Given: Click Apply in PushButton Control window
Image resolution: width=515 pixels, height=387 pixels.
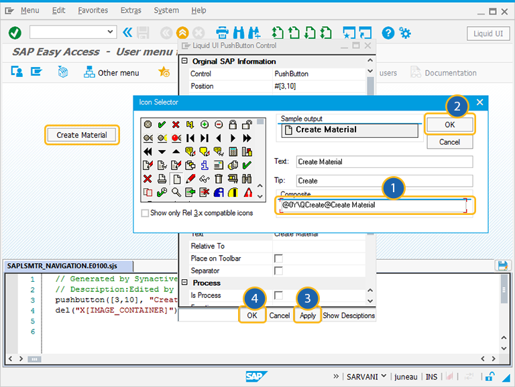Looking at the screenshot, I should [307, 315].
